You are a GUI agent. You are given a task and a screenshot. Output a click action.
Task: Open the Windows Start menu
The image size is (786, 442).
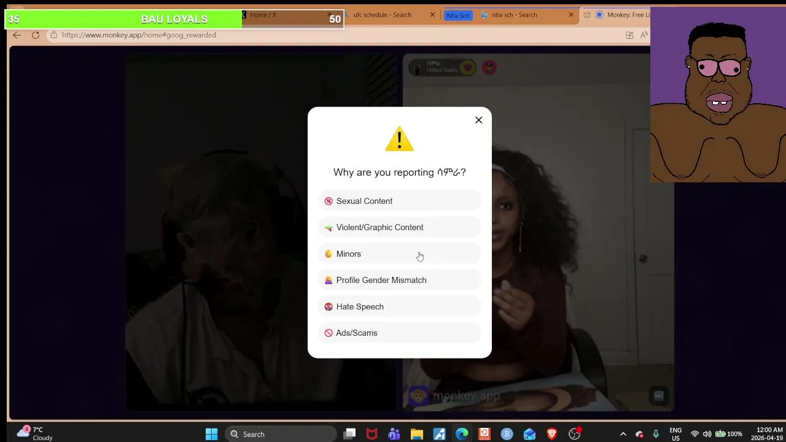pyautogui.click(x=211, y=434)
